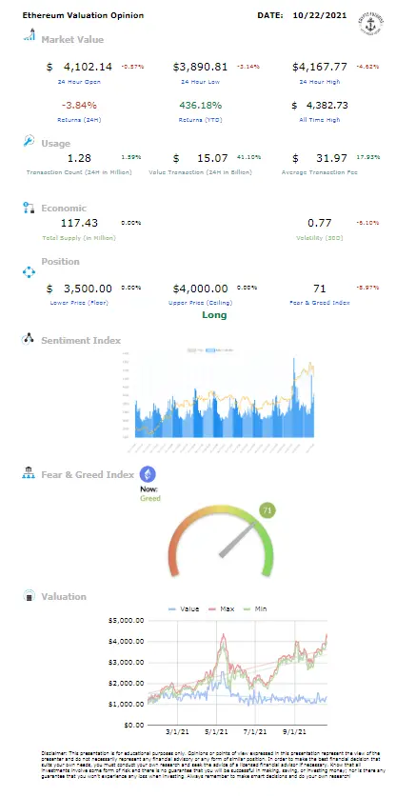Click the Sentiment Index icon
The width and height of the screenshot is (416, 797).
(x=28, y=340)
